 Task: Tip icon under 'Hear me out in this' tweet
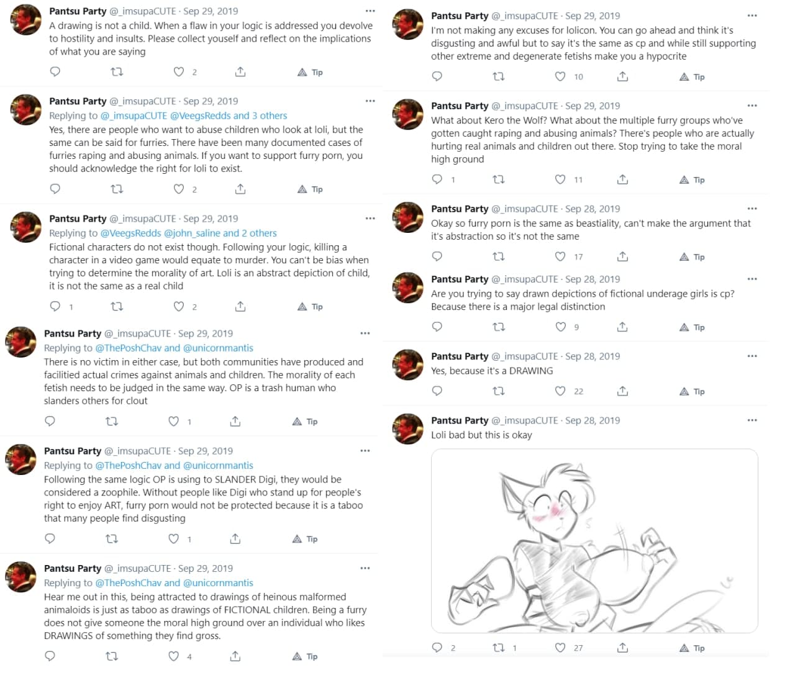[x=297, y=656]
